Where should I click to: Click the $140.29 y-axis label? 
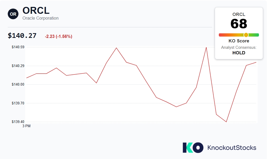tap(18, 66)
